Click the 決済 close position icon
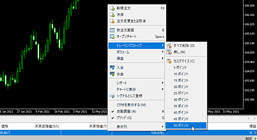257x140 pixels. 112,15
